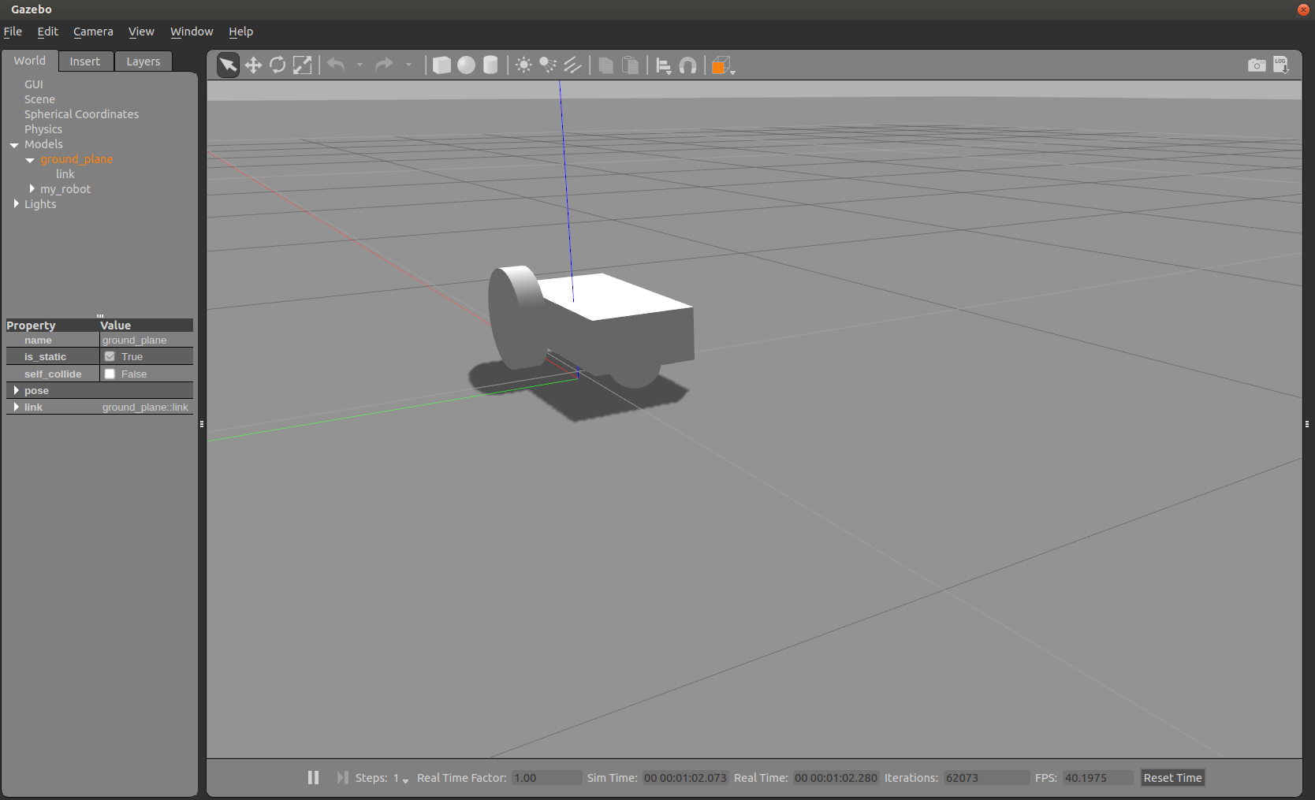1315x800 pixels.
Task: Click the paste icon in toolbar
Action: tap(630, 65)
